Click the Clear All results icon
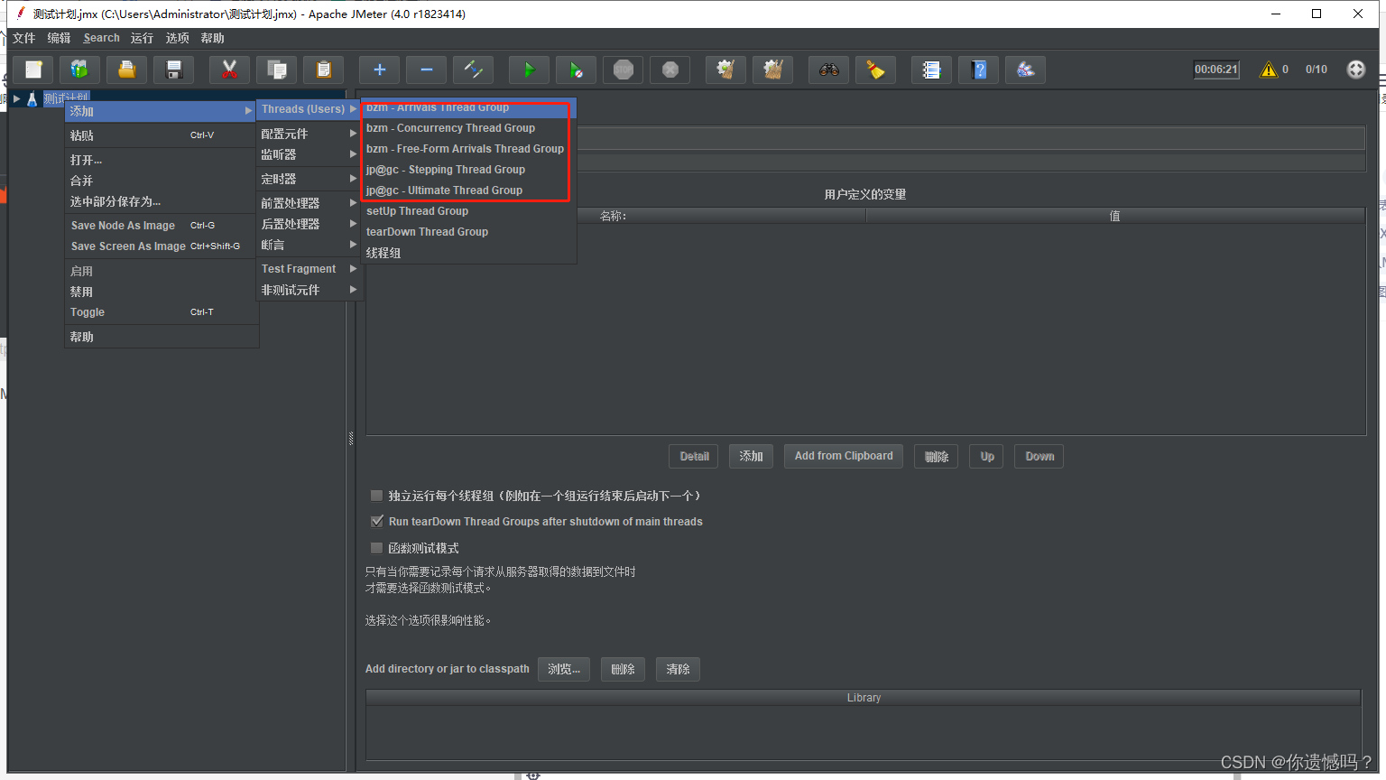The image size is (1386, 780). click(772, 70)
